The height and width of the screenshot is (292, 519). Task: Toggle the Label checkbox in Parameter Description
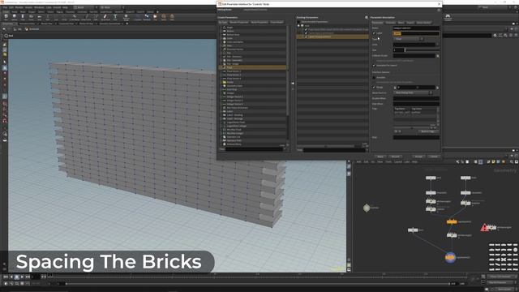pos(374,33)
